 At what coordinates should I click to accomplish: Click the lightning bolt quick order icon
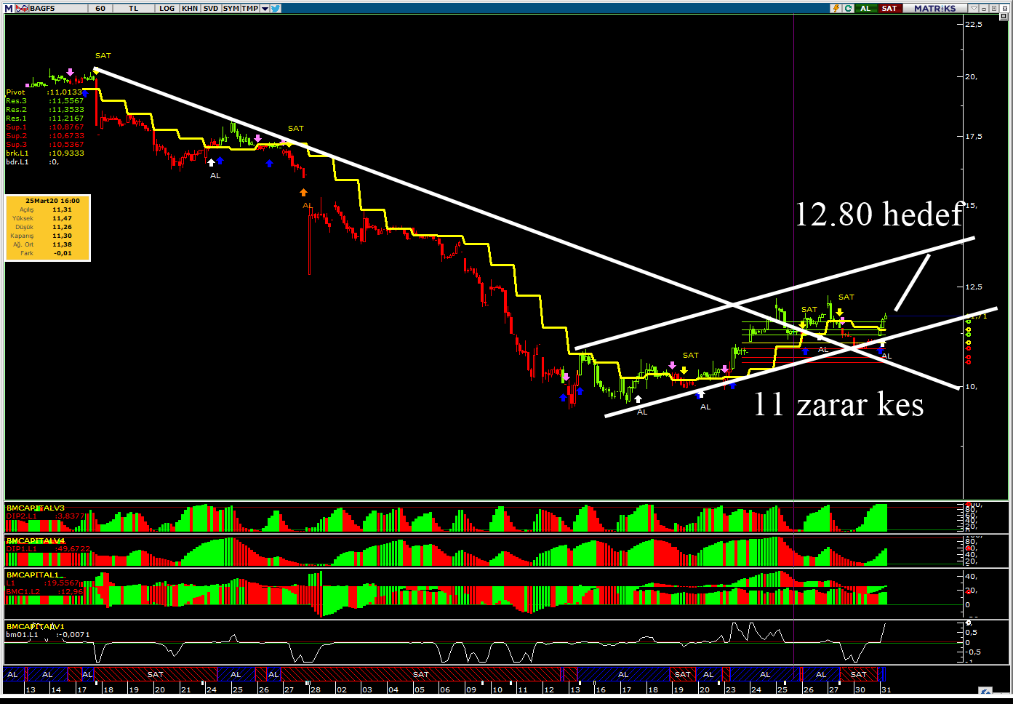click(836, 9)
